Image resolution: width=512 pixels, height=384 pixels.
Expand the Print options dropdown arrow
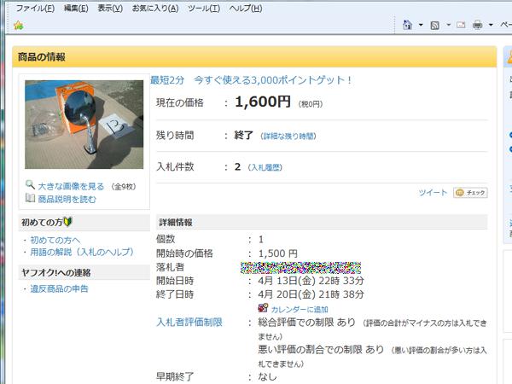pos(491,25)
